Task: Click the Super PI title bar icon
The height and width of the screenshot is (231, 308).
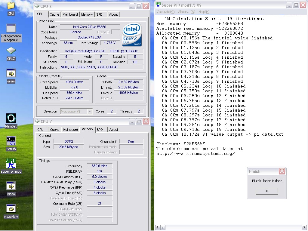Action: pos(158,5)
